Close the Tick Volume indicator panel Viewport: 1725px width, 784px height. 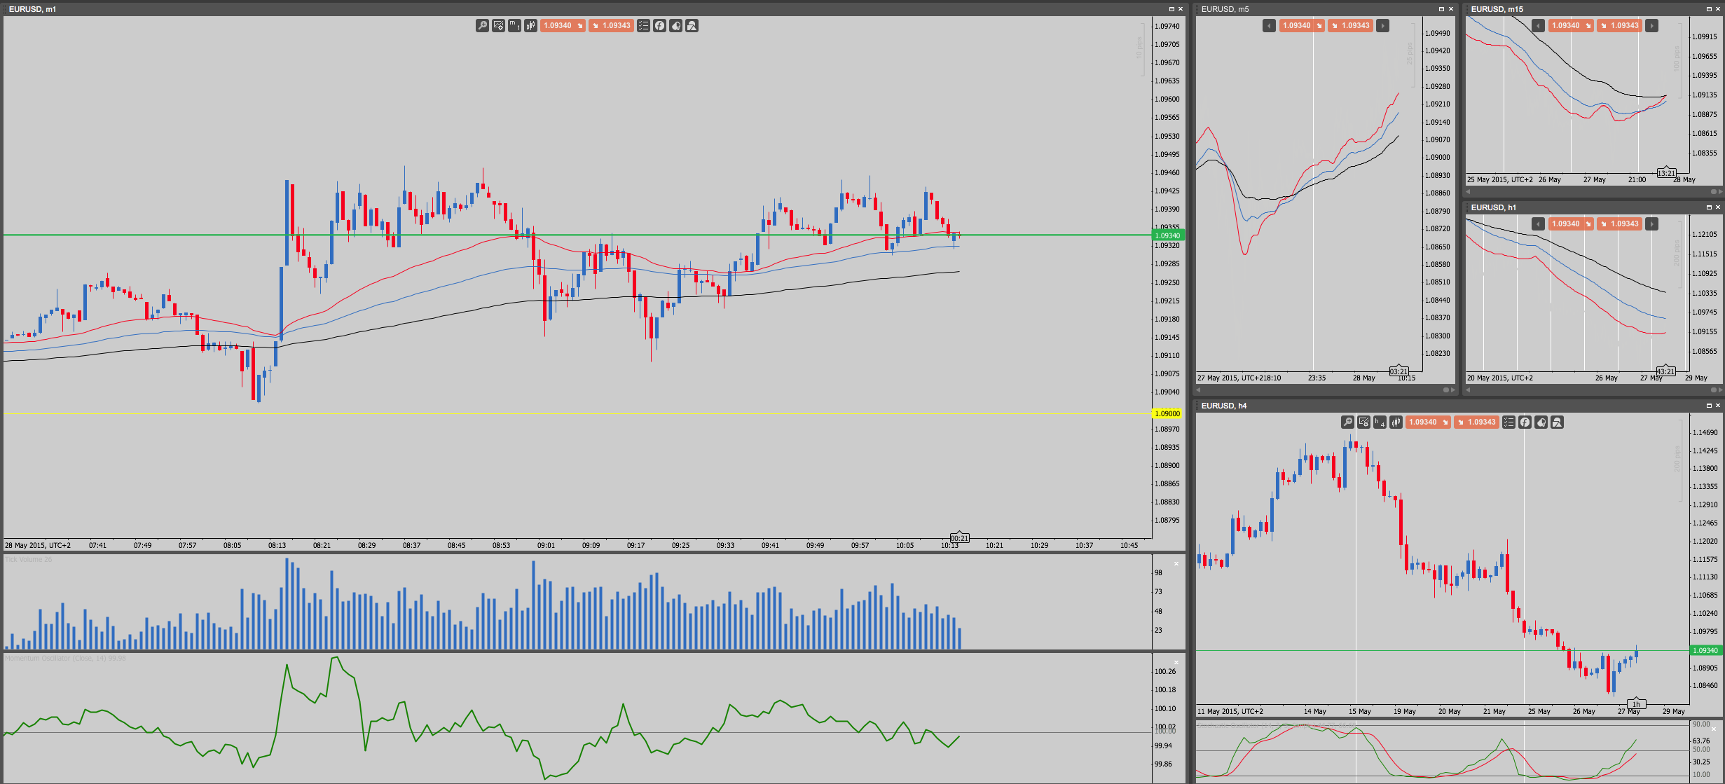point(1176,563)
